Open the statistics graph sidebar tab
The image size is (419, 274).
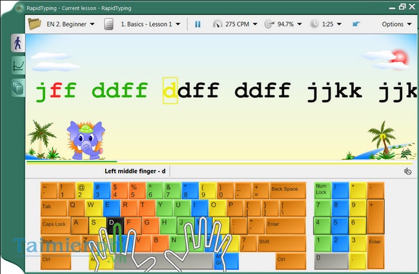(18, 65)
